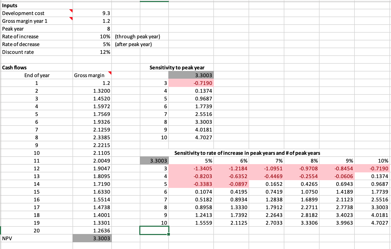Image resolution: width=391 pixels, height=249 pixels.
Task: Click the cell containing (through peak year)
Action: 137,36
